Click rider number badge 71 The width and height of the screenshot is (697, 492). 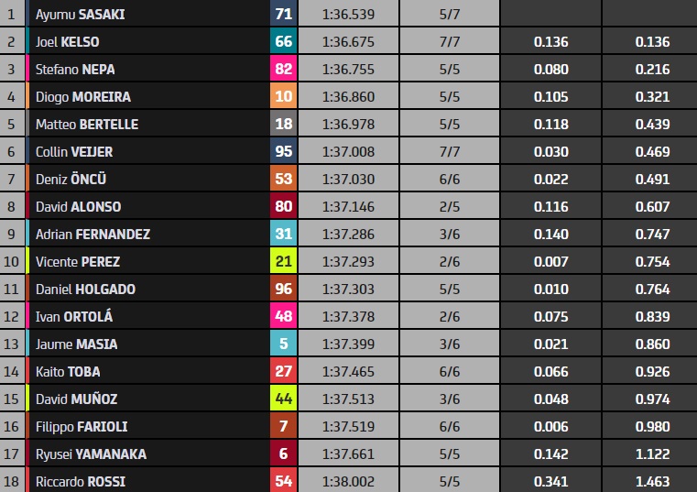pyautogui.click(x=284, y=14)
